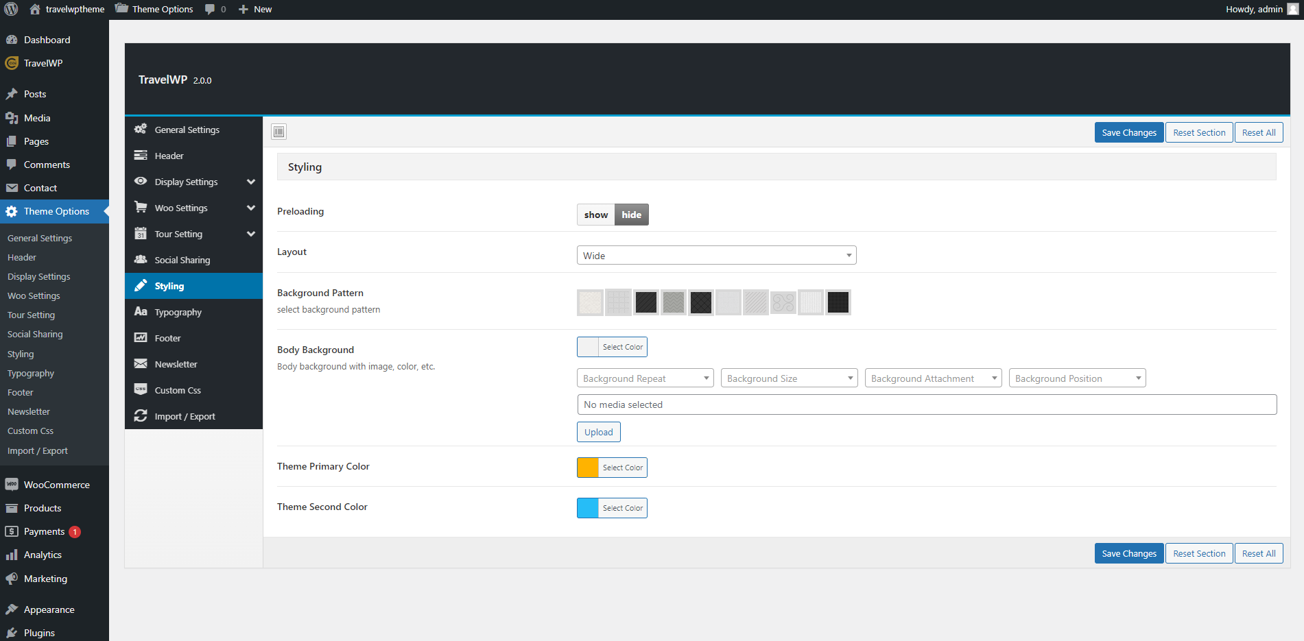Screen dimensions: 1304x641
Task: Click the No media selected field
Action: 927,404
